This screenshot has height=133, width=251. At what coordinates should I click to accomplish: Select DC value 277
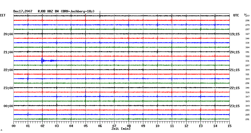pos(247,16)
